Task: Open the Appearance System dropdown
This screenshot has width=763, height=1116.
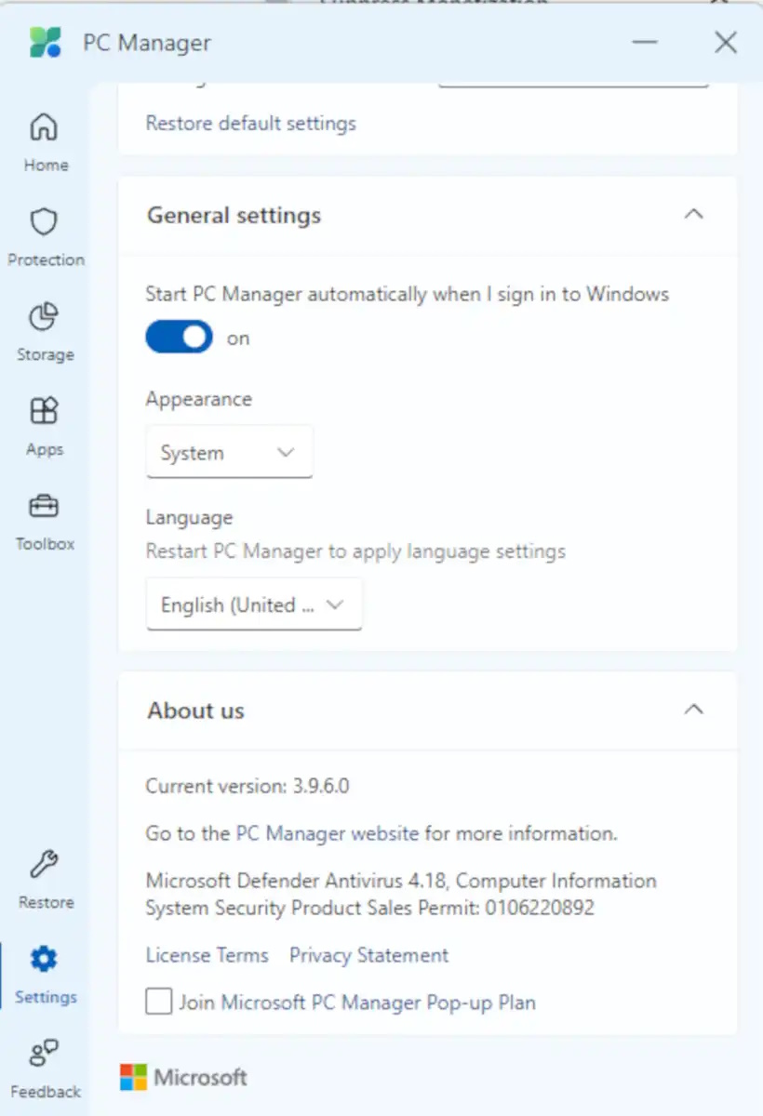Action: point(229,453)
